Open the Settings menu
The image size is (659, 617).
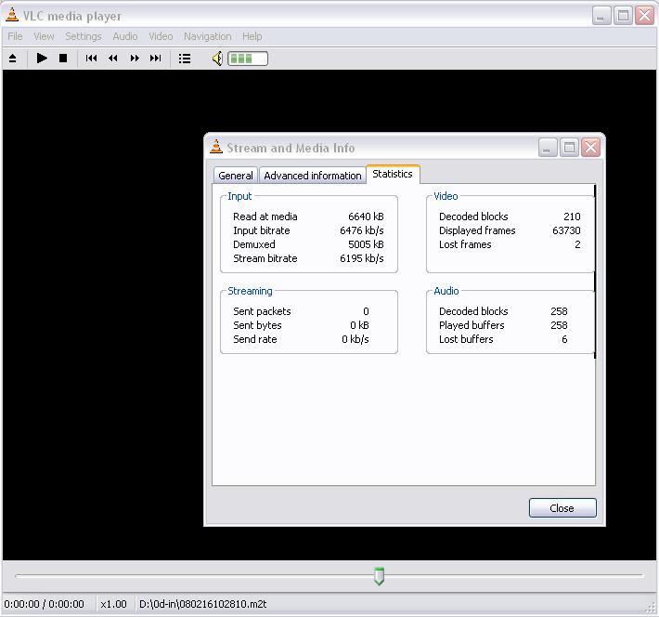[84, 36]
